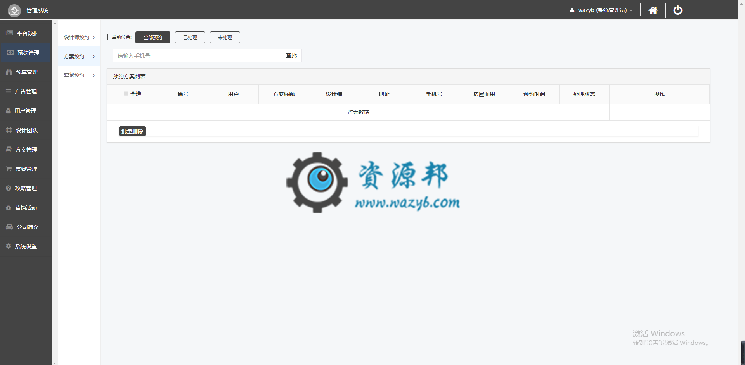Click the 设计团队 lifebuoy icon
Viewport: 745px width, 365px height.
pos(9,130)
